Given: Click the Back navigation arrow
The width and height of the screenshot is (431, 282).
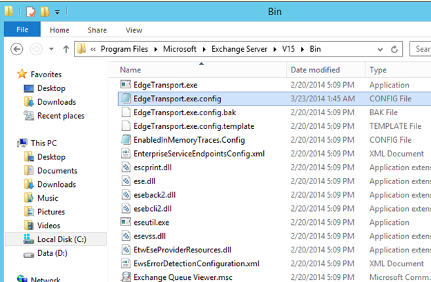Looking at the screenshot, I should click(18, 50).
